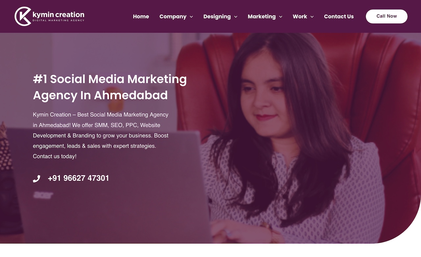Select the Company menu label
The image size is (421, 257).
pyautogui.click(x=173, y=16)
